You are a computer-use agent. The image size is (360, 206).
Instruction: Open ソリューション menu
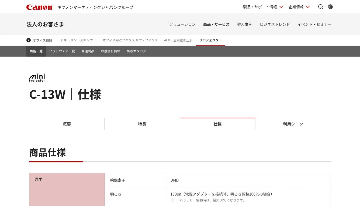182,24
